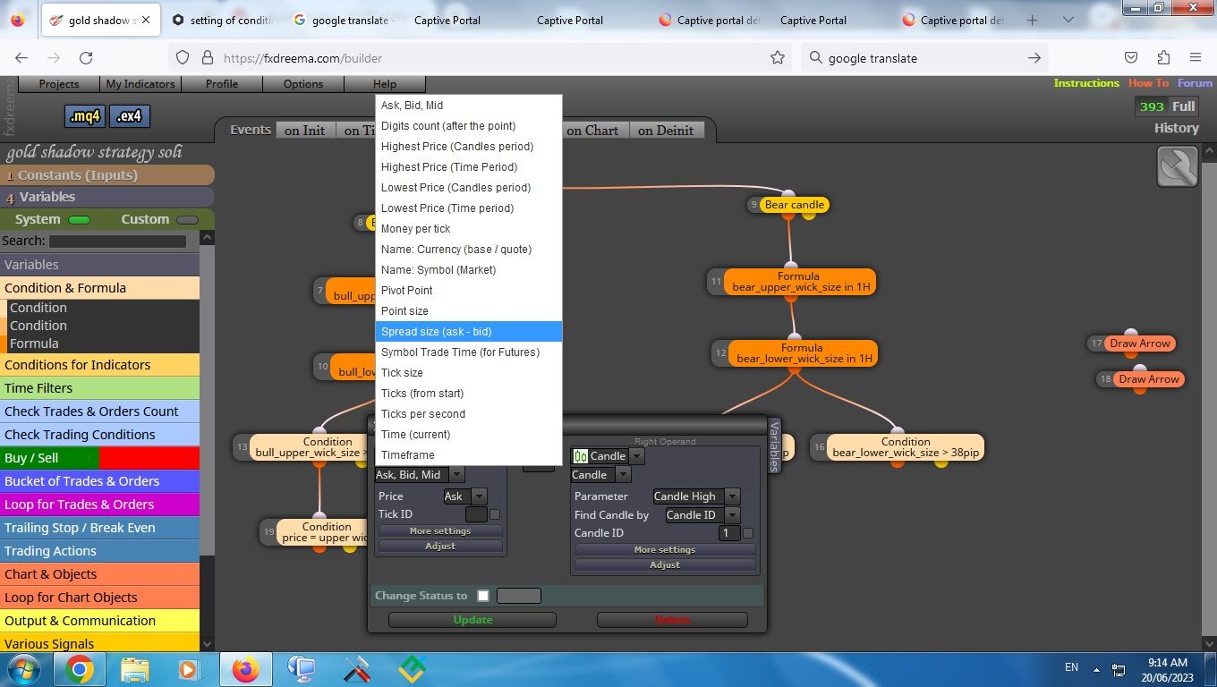This screenshot has height=687, width=1217.
Task: Open the How To link
Action: (x=1148, y=83)
